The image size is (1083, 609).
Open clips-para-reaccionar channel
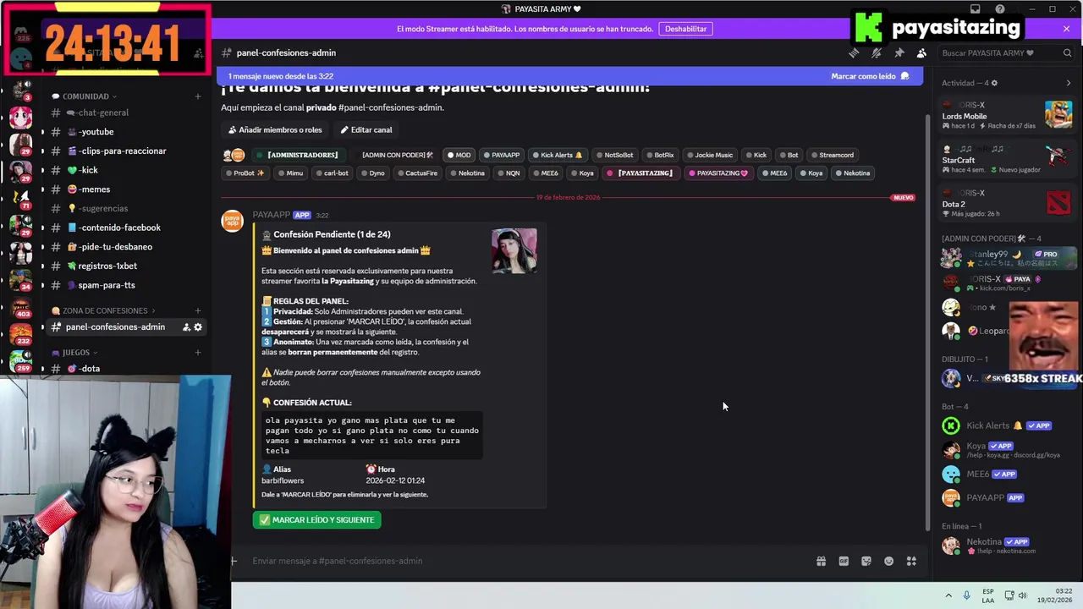(125, 151)
